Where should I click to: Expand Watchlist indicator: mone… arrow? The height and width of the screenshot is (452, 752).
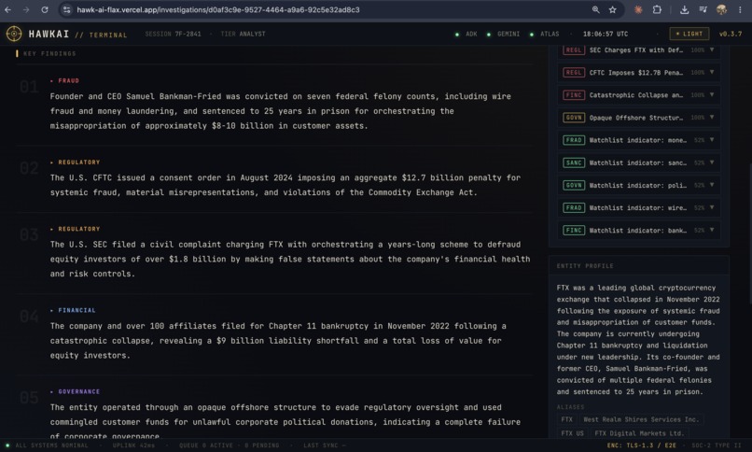click(x=712, y=140)
